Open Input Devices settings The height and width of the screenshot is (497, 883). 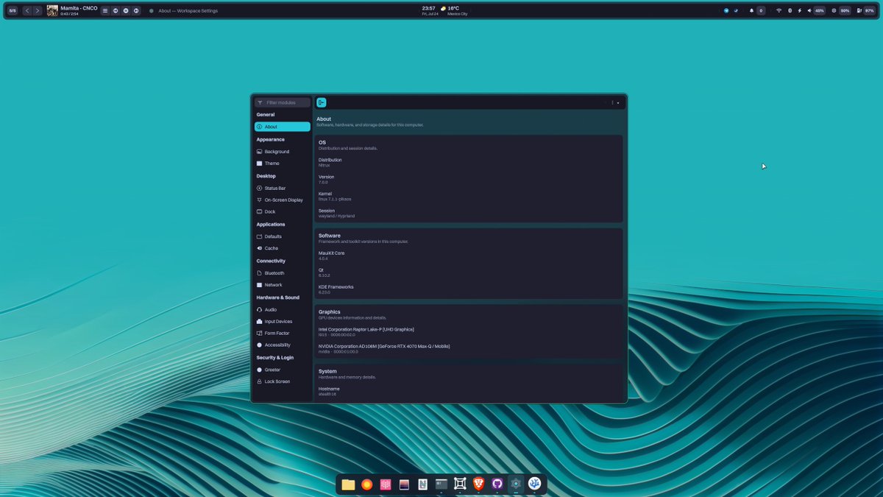282,322
